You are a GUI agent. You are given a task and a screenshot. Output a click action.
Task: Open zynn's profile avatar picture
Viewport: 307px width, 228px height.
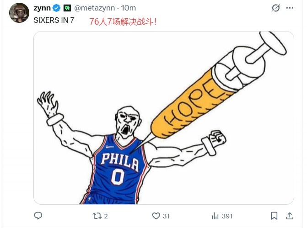[19, 13]
